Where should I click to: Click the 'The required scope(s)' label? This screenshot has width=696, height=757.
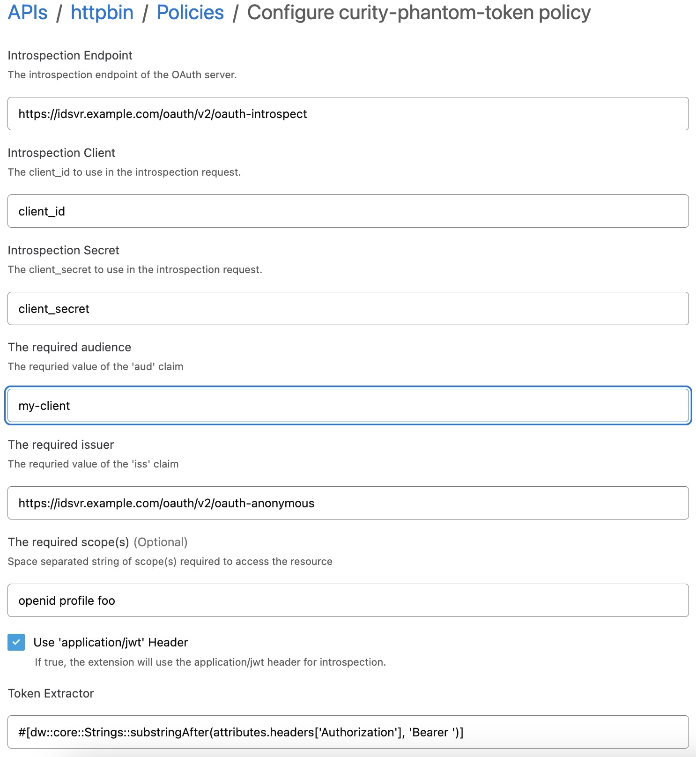coord(68,542)
